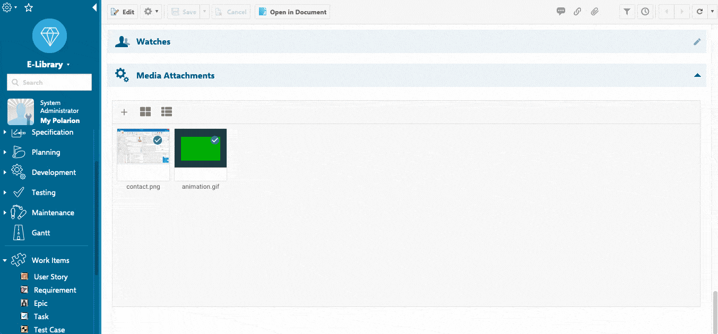Collapse the sidebar with the arrow
This screenshot has width=718, height=334.
point(94,7)
